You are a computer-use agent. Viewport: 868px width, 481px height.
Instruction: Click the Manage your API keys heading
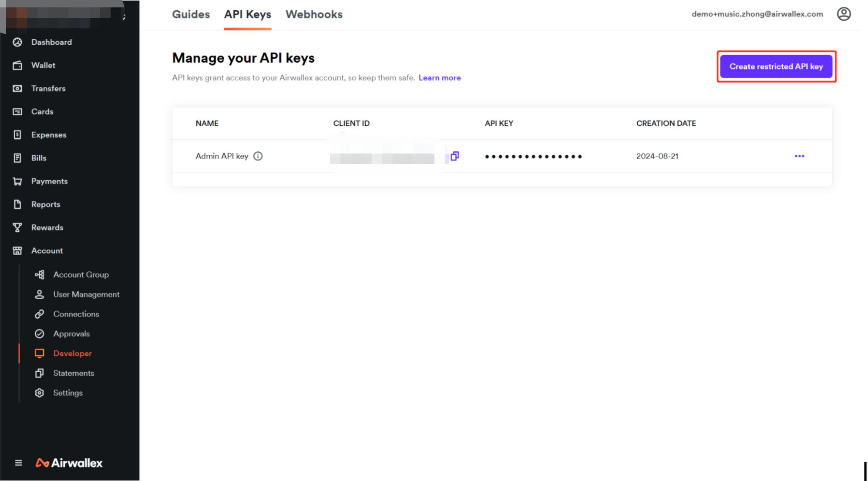pyautogui.click(x=243, y=58)
